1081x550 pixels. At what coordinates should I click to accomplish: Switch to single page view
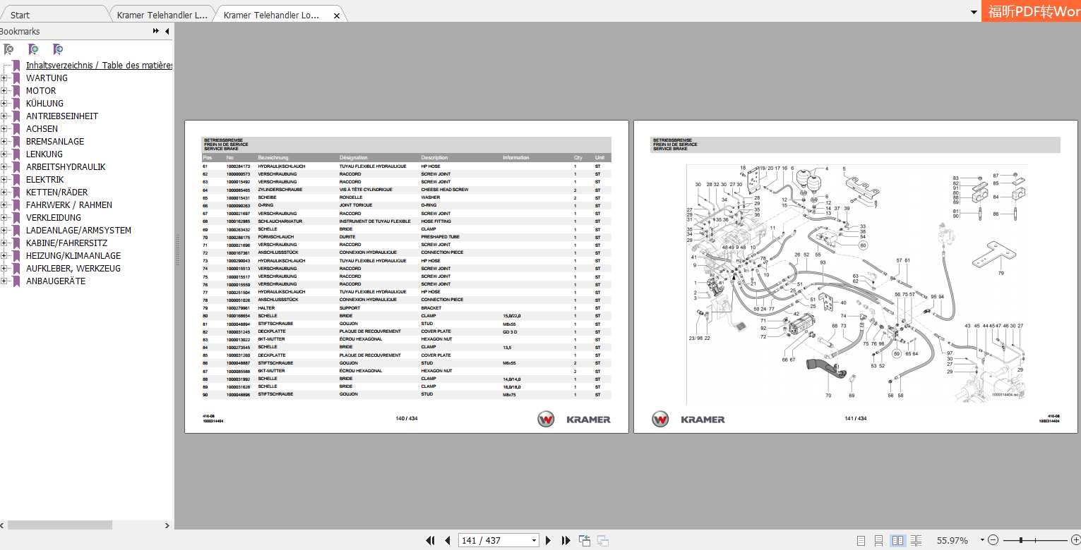861,540
